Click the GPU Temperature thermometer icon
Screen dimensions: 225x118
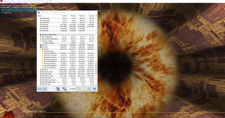point(41,37)
